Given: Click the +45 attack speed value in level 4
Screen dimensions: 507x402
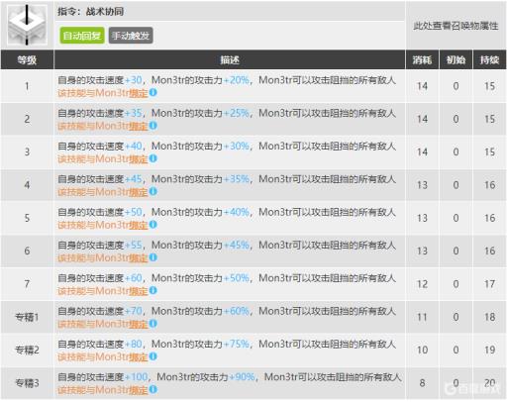Looking at the screenshot, I should coord(134,179).
